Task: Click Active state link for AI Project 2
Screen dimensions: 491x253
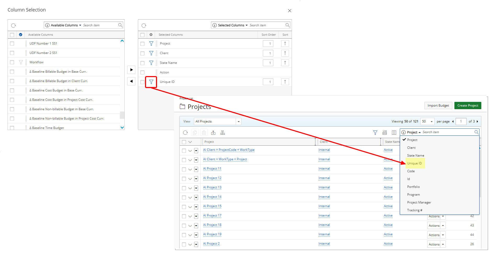Action: [x=388, y=244]
